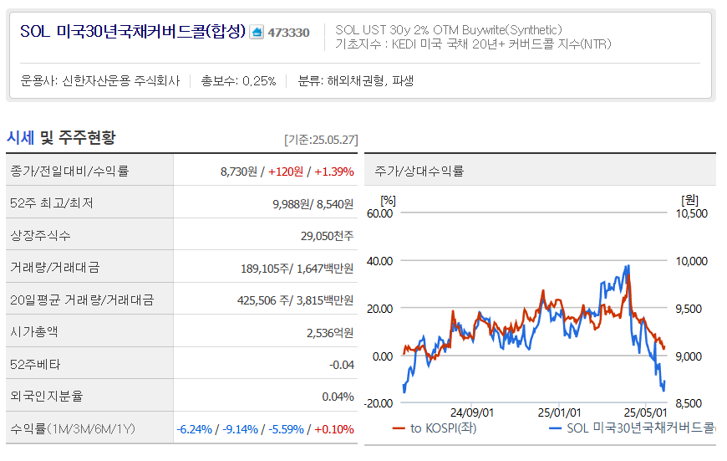Viewport: 727px width, 461px height.
Task: Click the 분류: 해외채권형, 파생 text
Action: (x=356, y=81)
